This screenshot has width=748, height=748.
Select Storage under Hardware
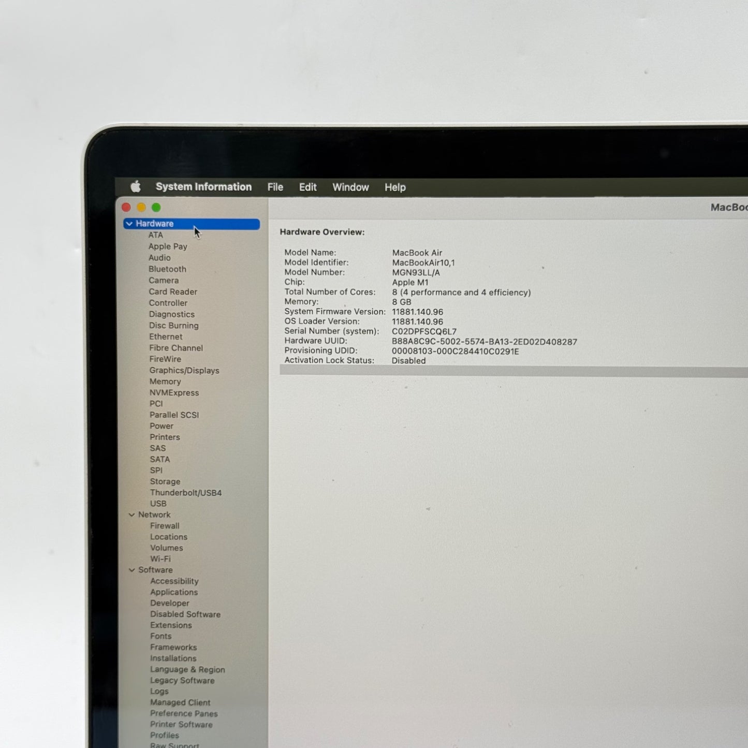(165, 481)
